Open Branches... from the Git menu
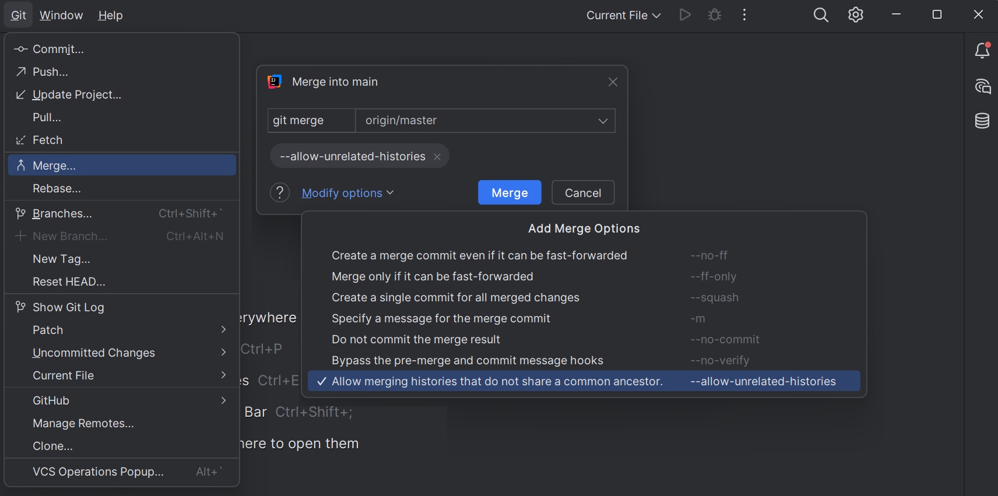Viewport: 998px width, 496px height. 122,213
